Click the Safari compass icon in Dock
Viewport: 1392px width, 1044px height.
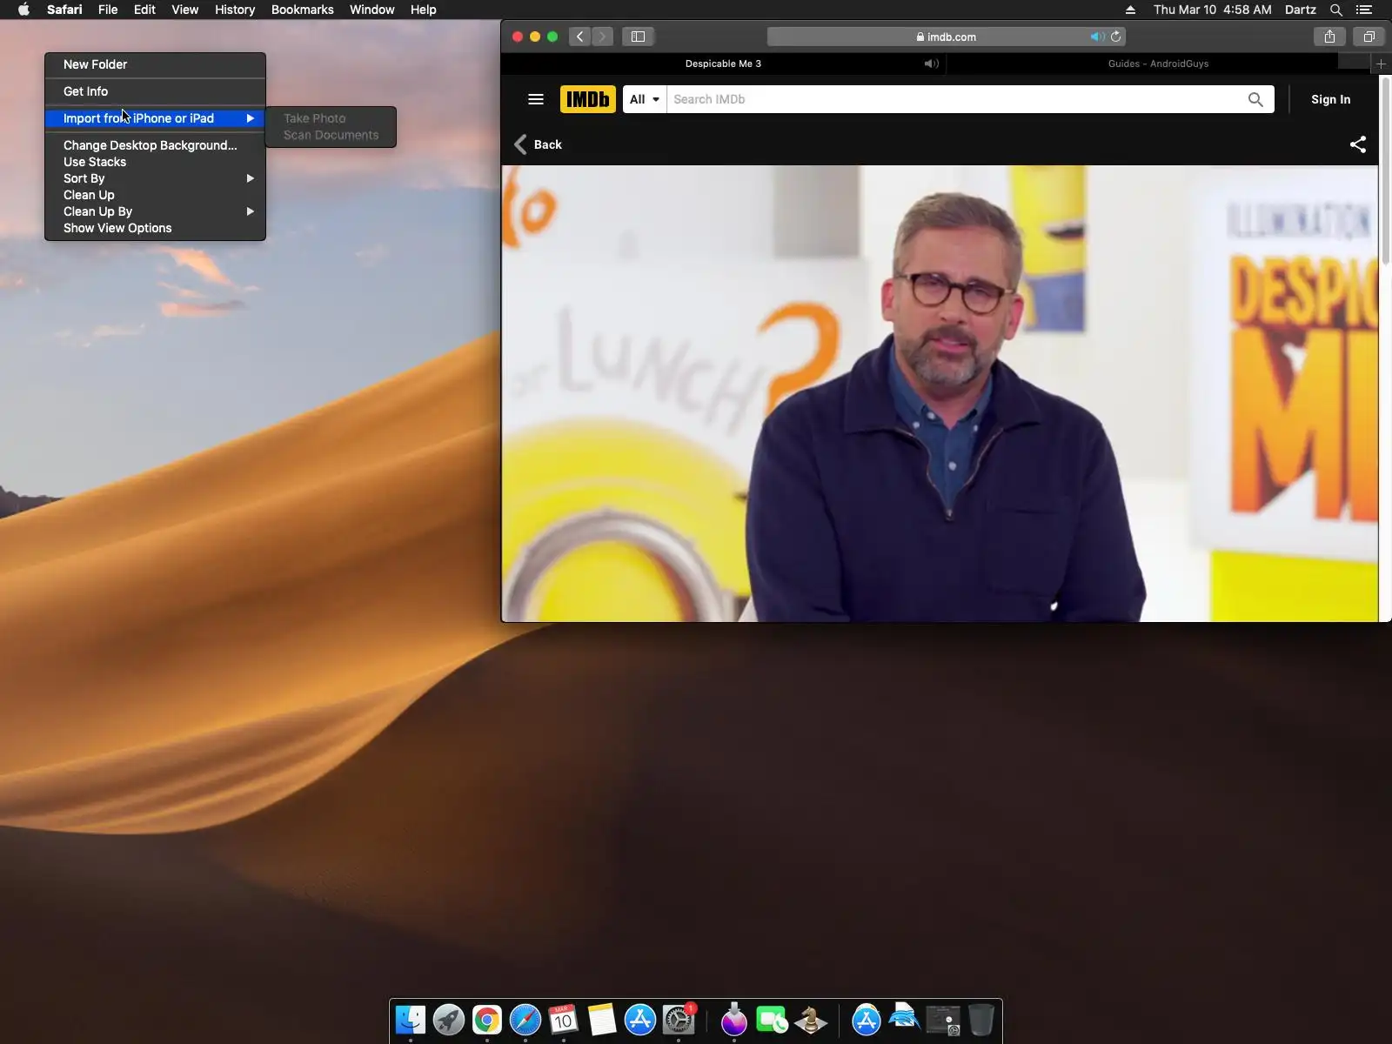[x=525, y=1020]
